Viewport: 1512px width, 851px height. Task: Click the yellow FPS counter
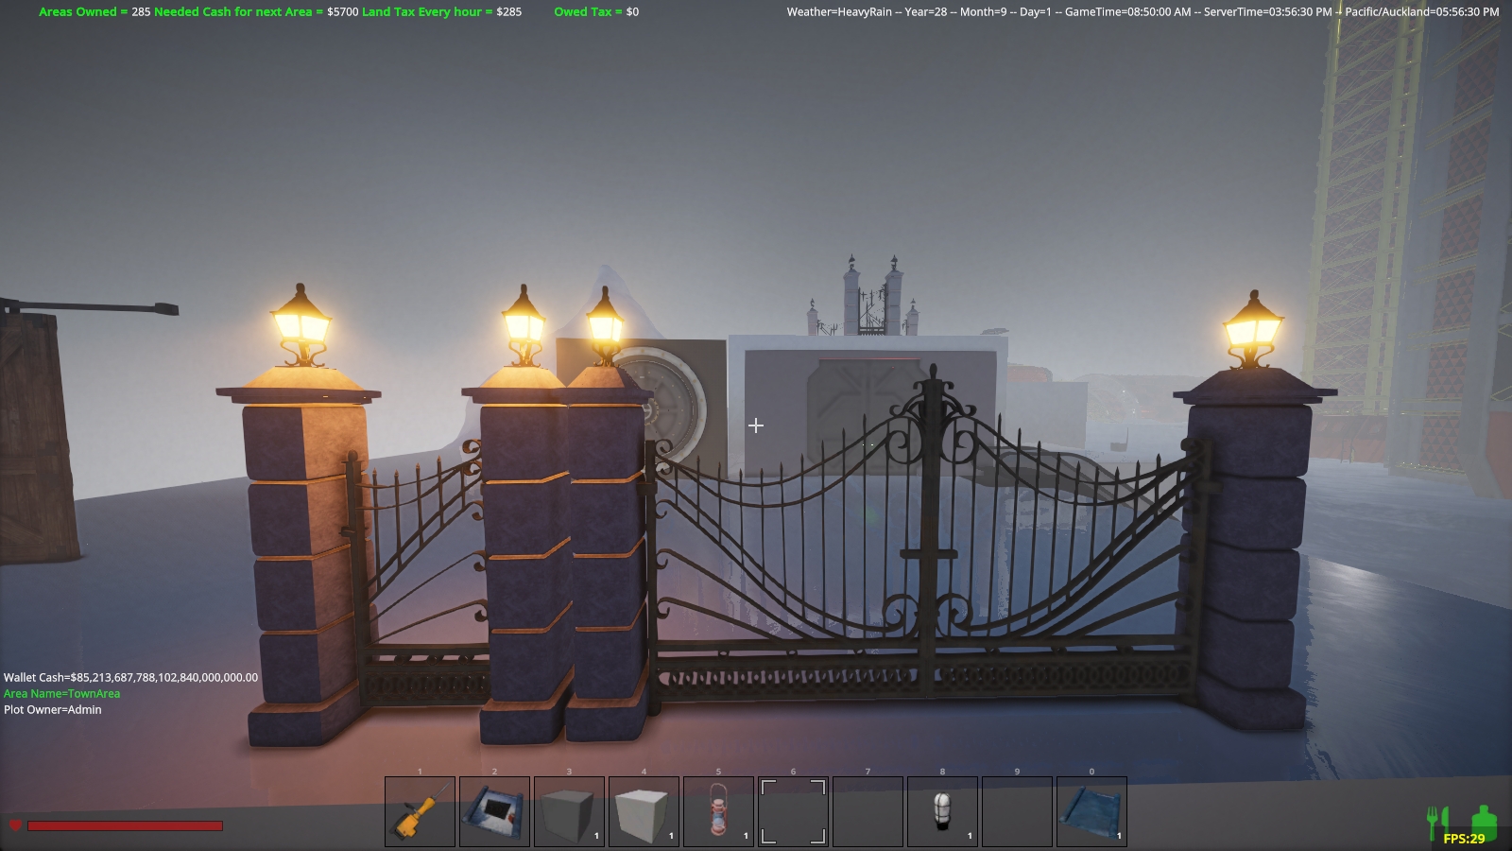tap(1464, 839)
